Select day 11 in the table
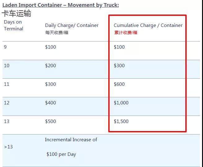Image resolution: width=203 pixels, height=167 pixels. 6,84
